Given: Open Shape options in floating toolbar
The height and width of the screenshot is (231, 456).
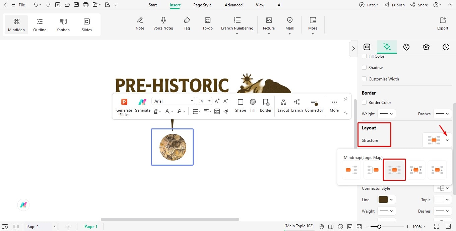Looking at the screenshot, I should [241, 105].
